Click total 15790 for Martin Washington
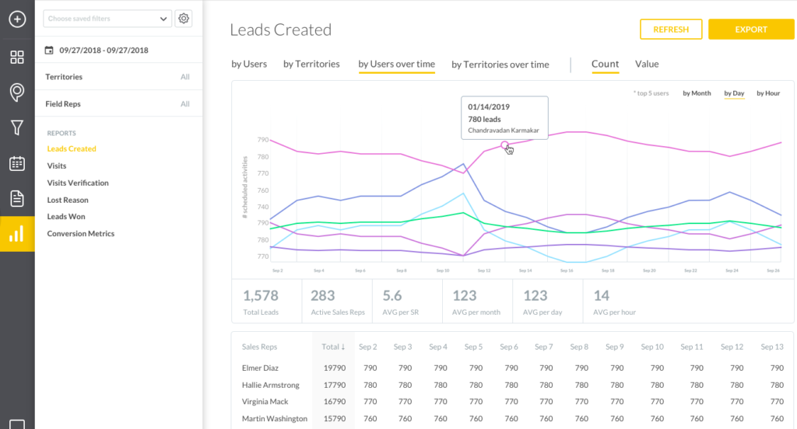797x429 pixels. [x=335, y=419]
